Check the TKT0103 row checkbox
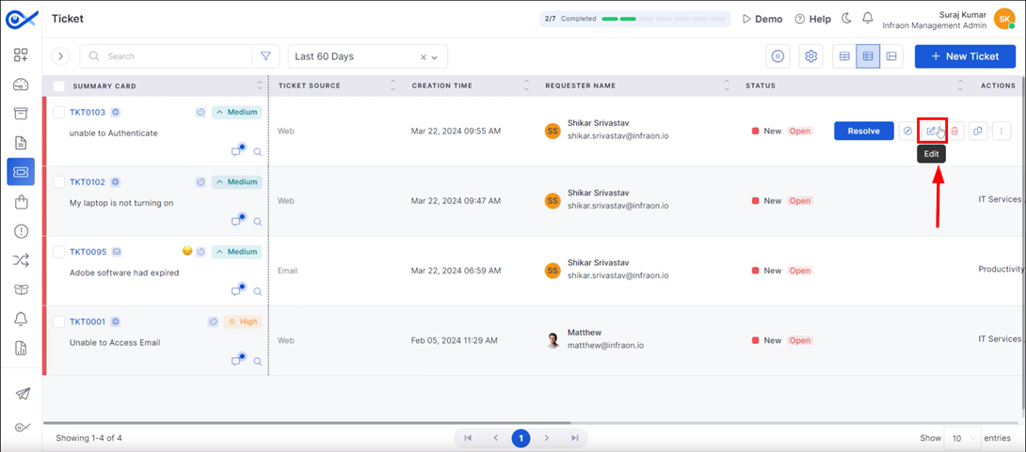This screenshot has height=452, width=1026. 59,113
